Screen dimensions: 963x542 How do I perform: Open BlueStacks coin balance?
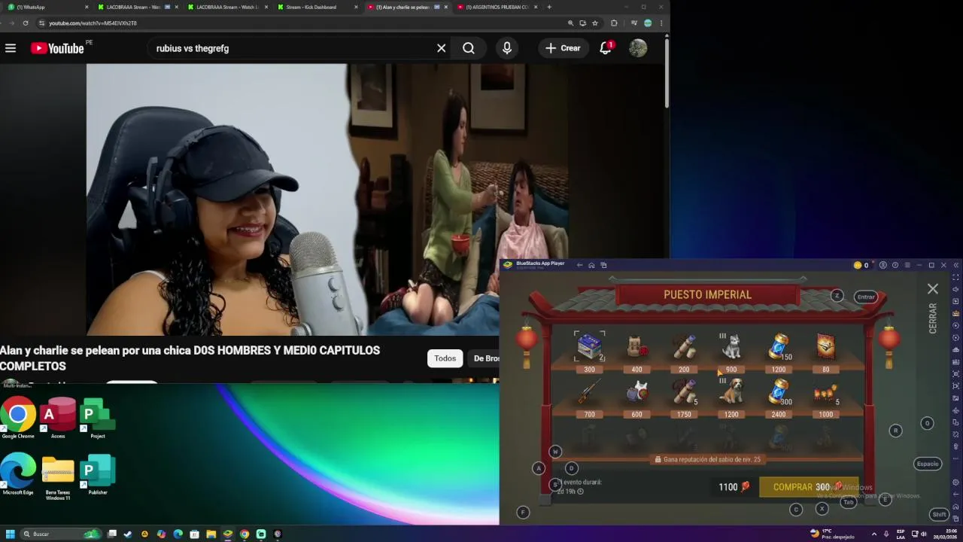(x=861, y=265)
